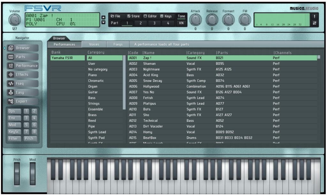Select Part 4
Image resolution: width=327 pixels, height=196 pixels.
[x=168, y=23]
